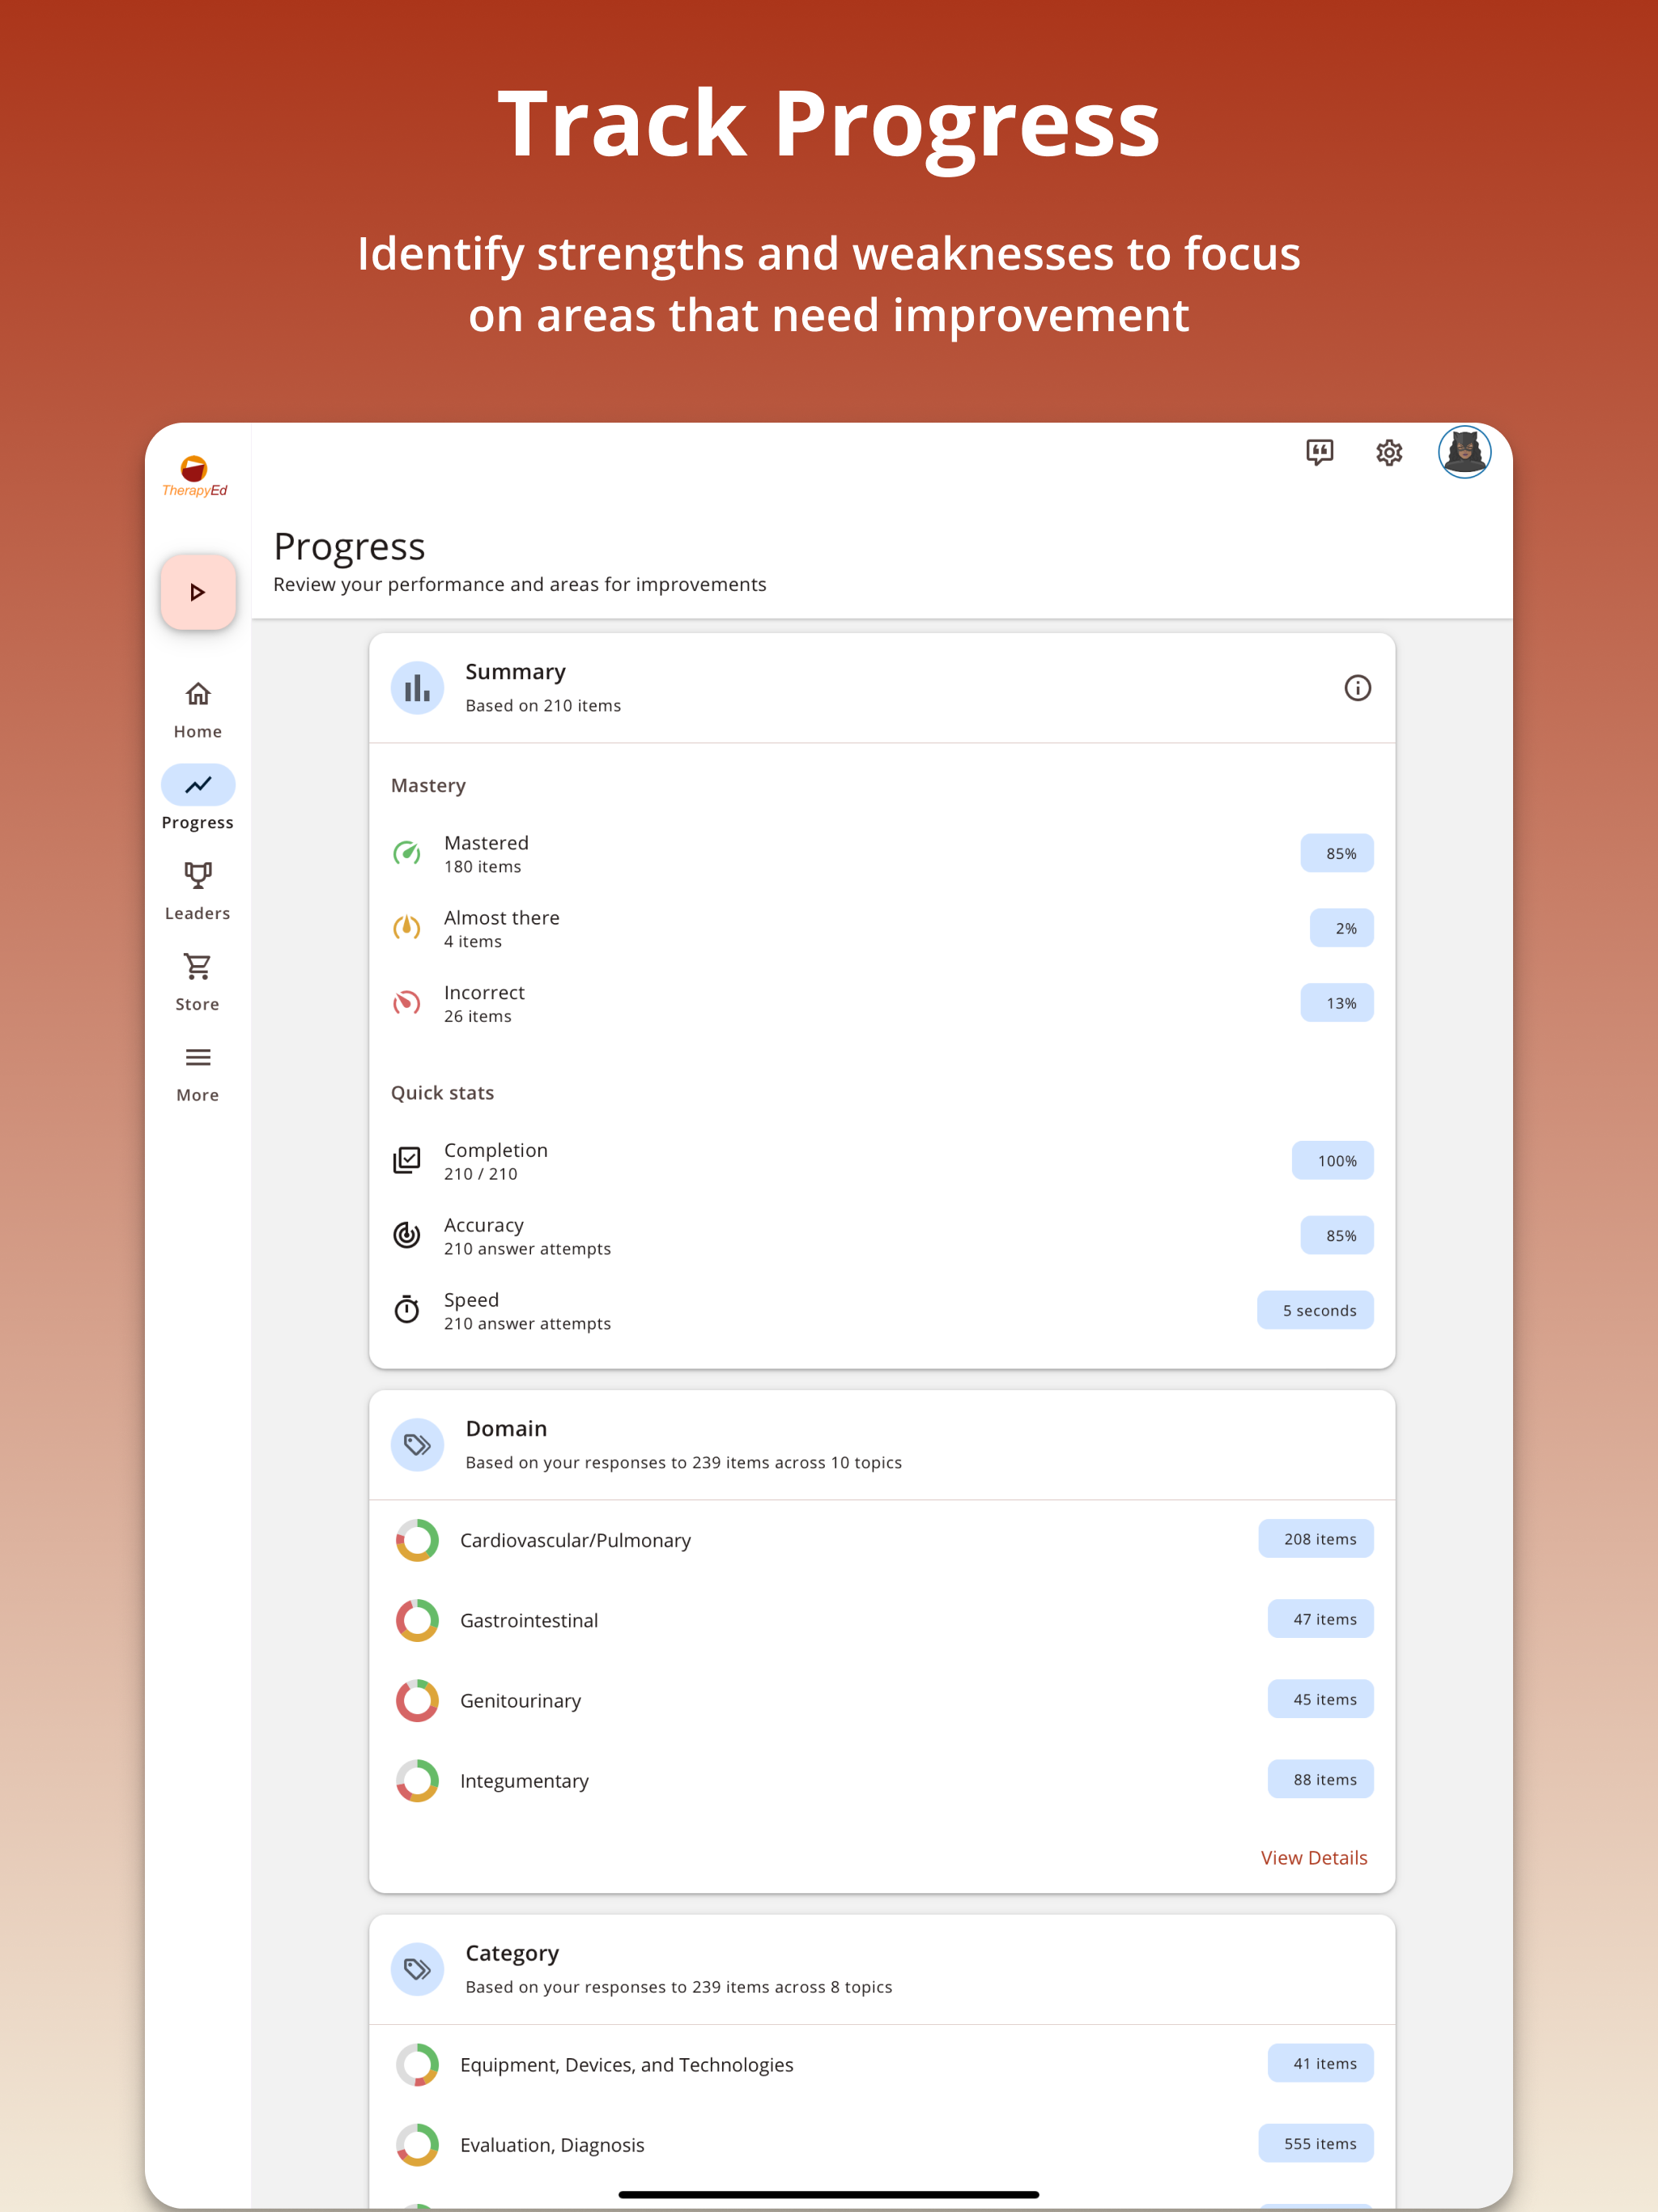Go to Home in the sidebar

(198, 710)
